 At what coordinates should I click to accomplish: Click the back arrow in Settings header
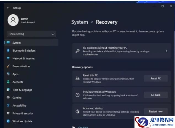(8, 8)
